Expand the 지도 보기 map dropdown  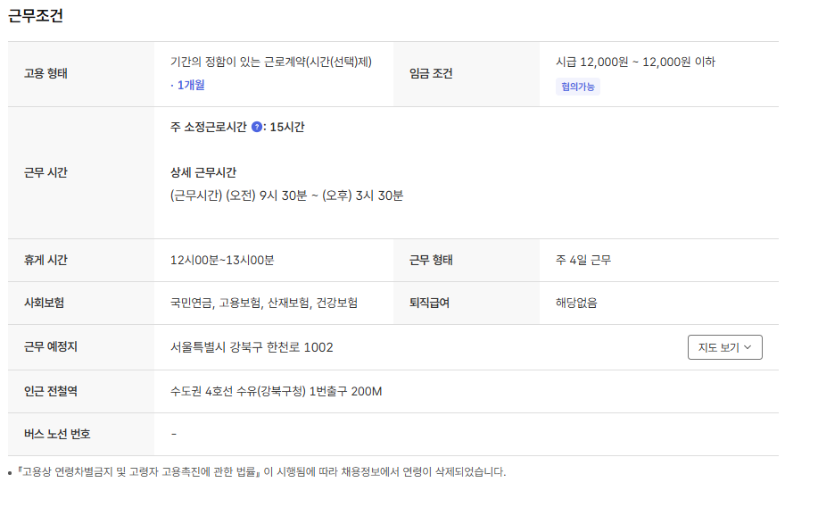(724, 347)
